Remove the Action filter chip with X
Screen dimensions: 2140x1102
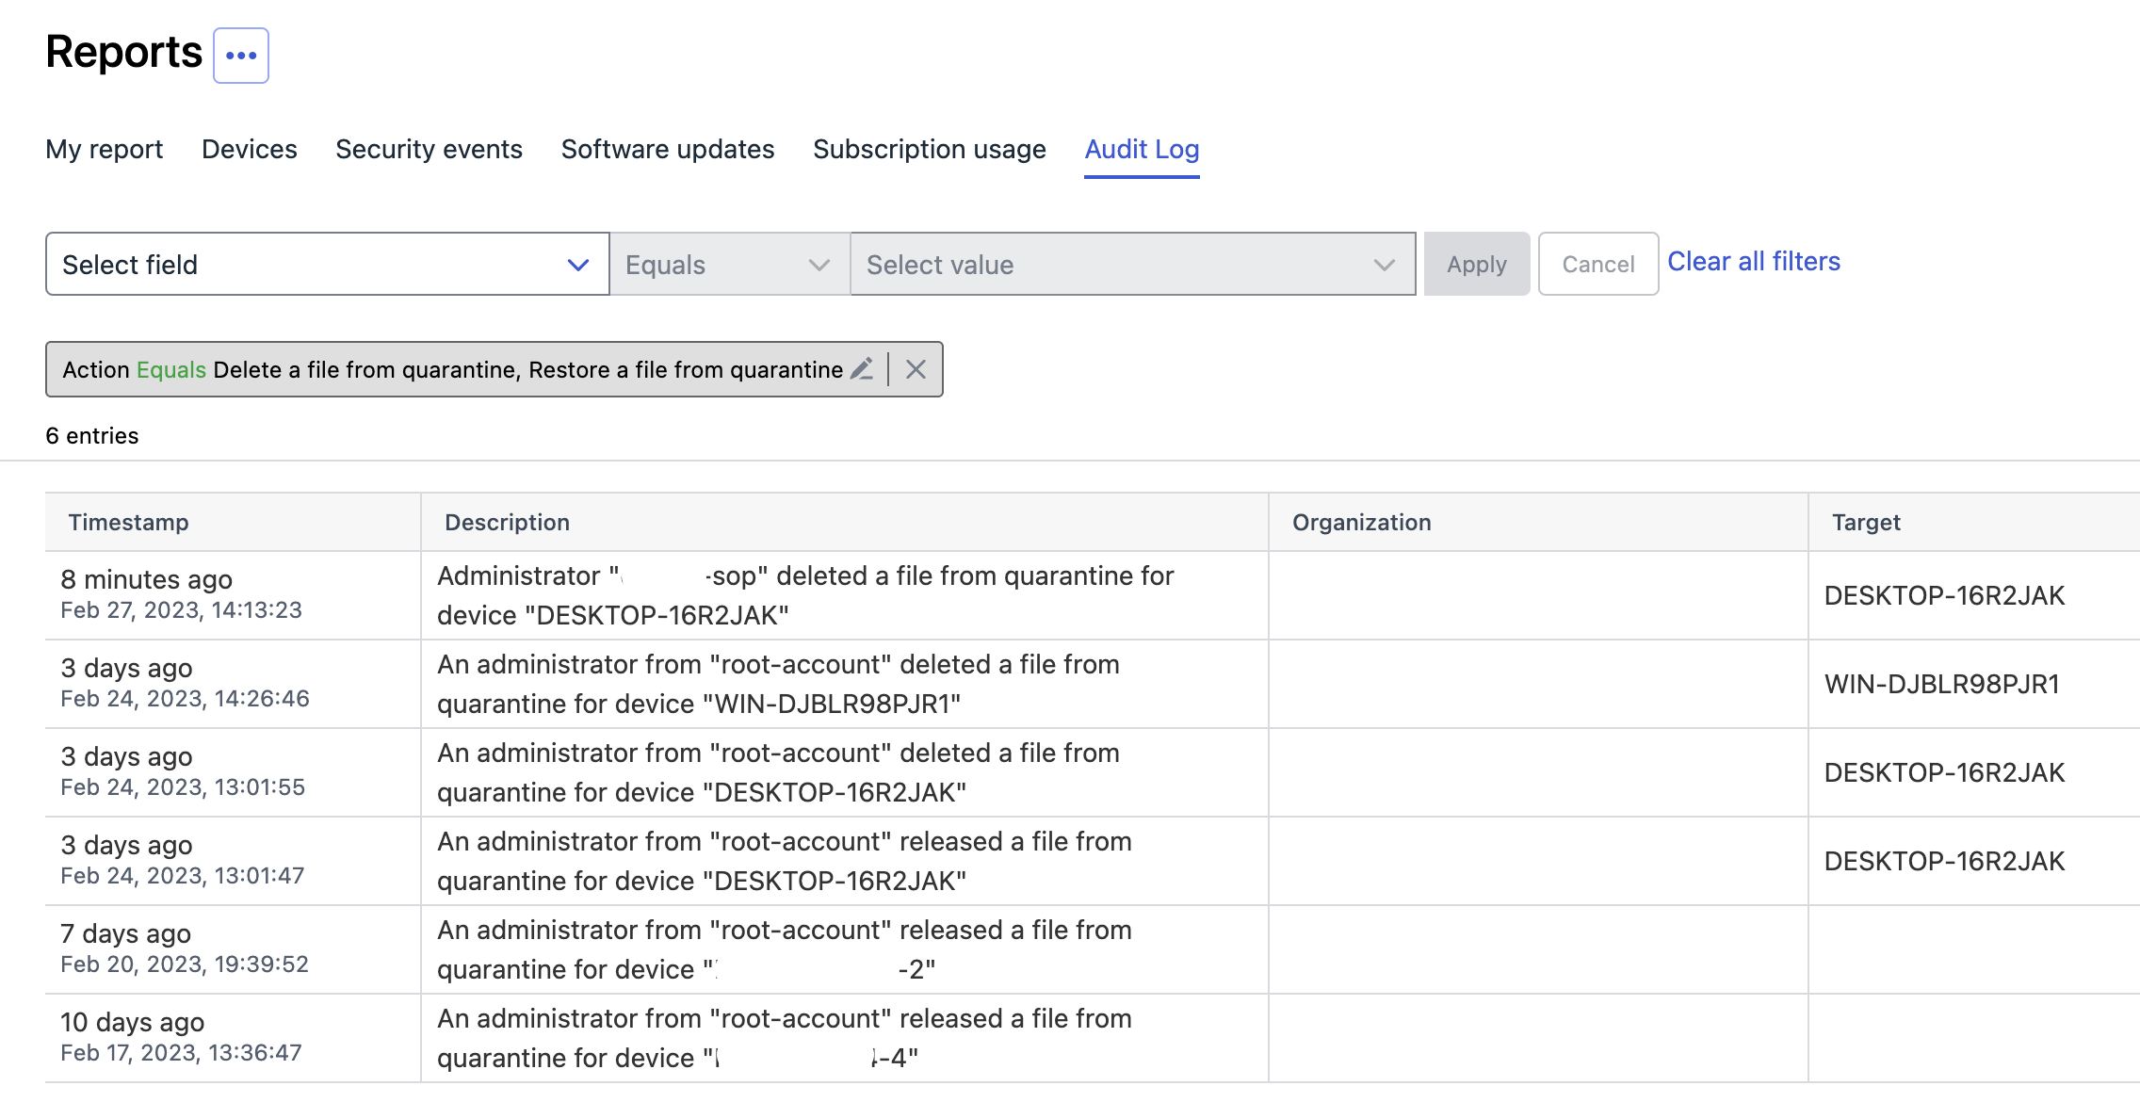[916, 369]
